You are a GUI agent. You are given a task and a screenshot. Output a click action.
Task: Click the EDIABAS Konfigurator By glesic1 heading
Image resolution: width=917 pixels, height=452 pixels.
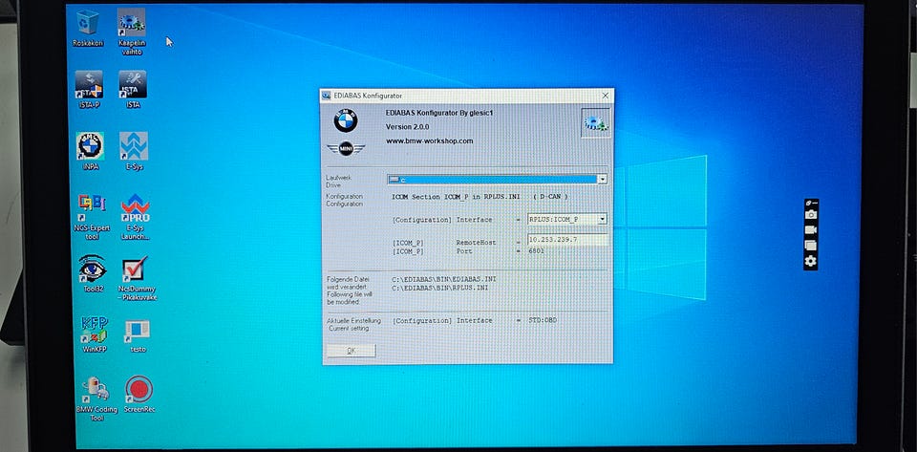click(439, 112)
